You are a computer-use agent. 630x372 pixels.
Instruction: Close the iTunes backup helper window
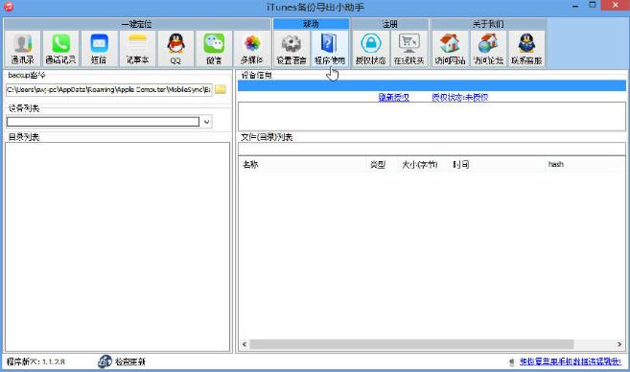[615, 5]
